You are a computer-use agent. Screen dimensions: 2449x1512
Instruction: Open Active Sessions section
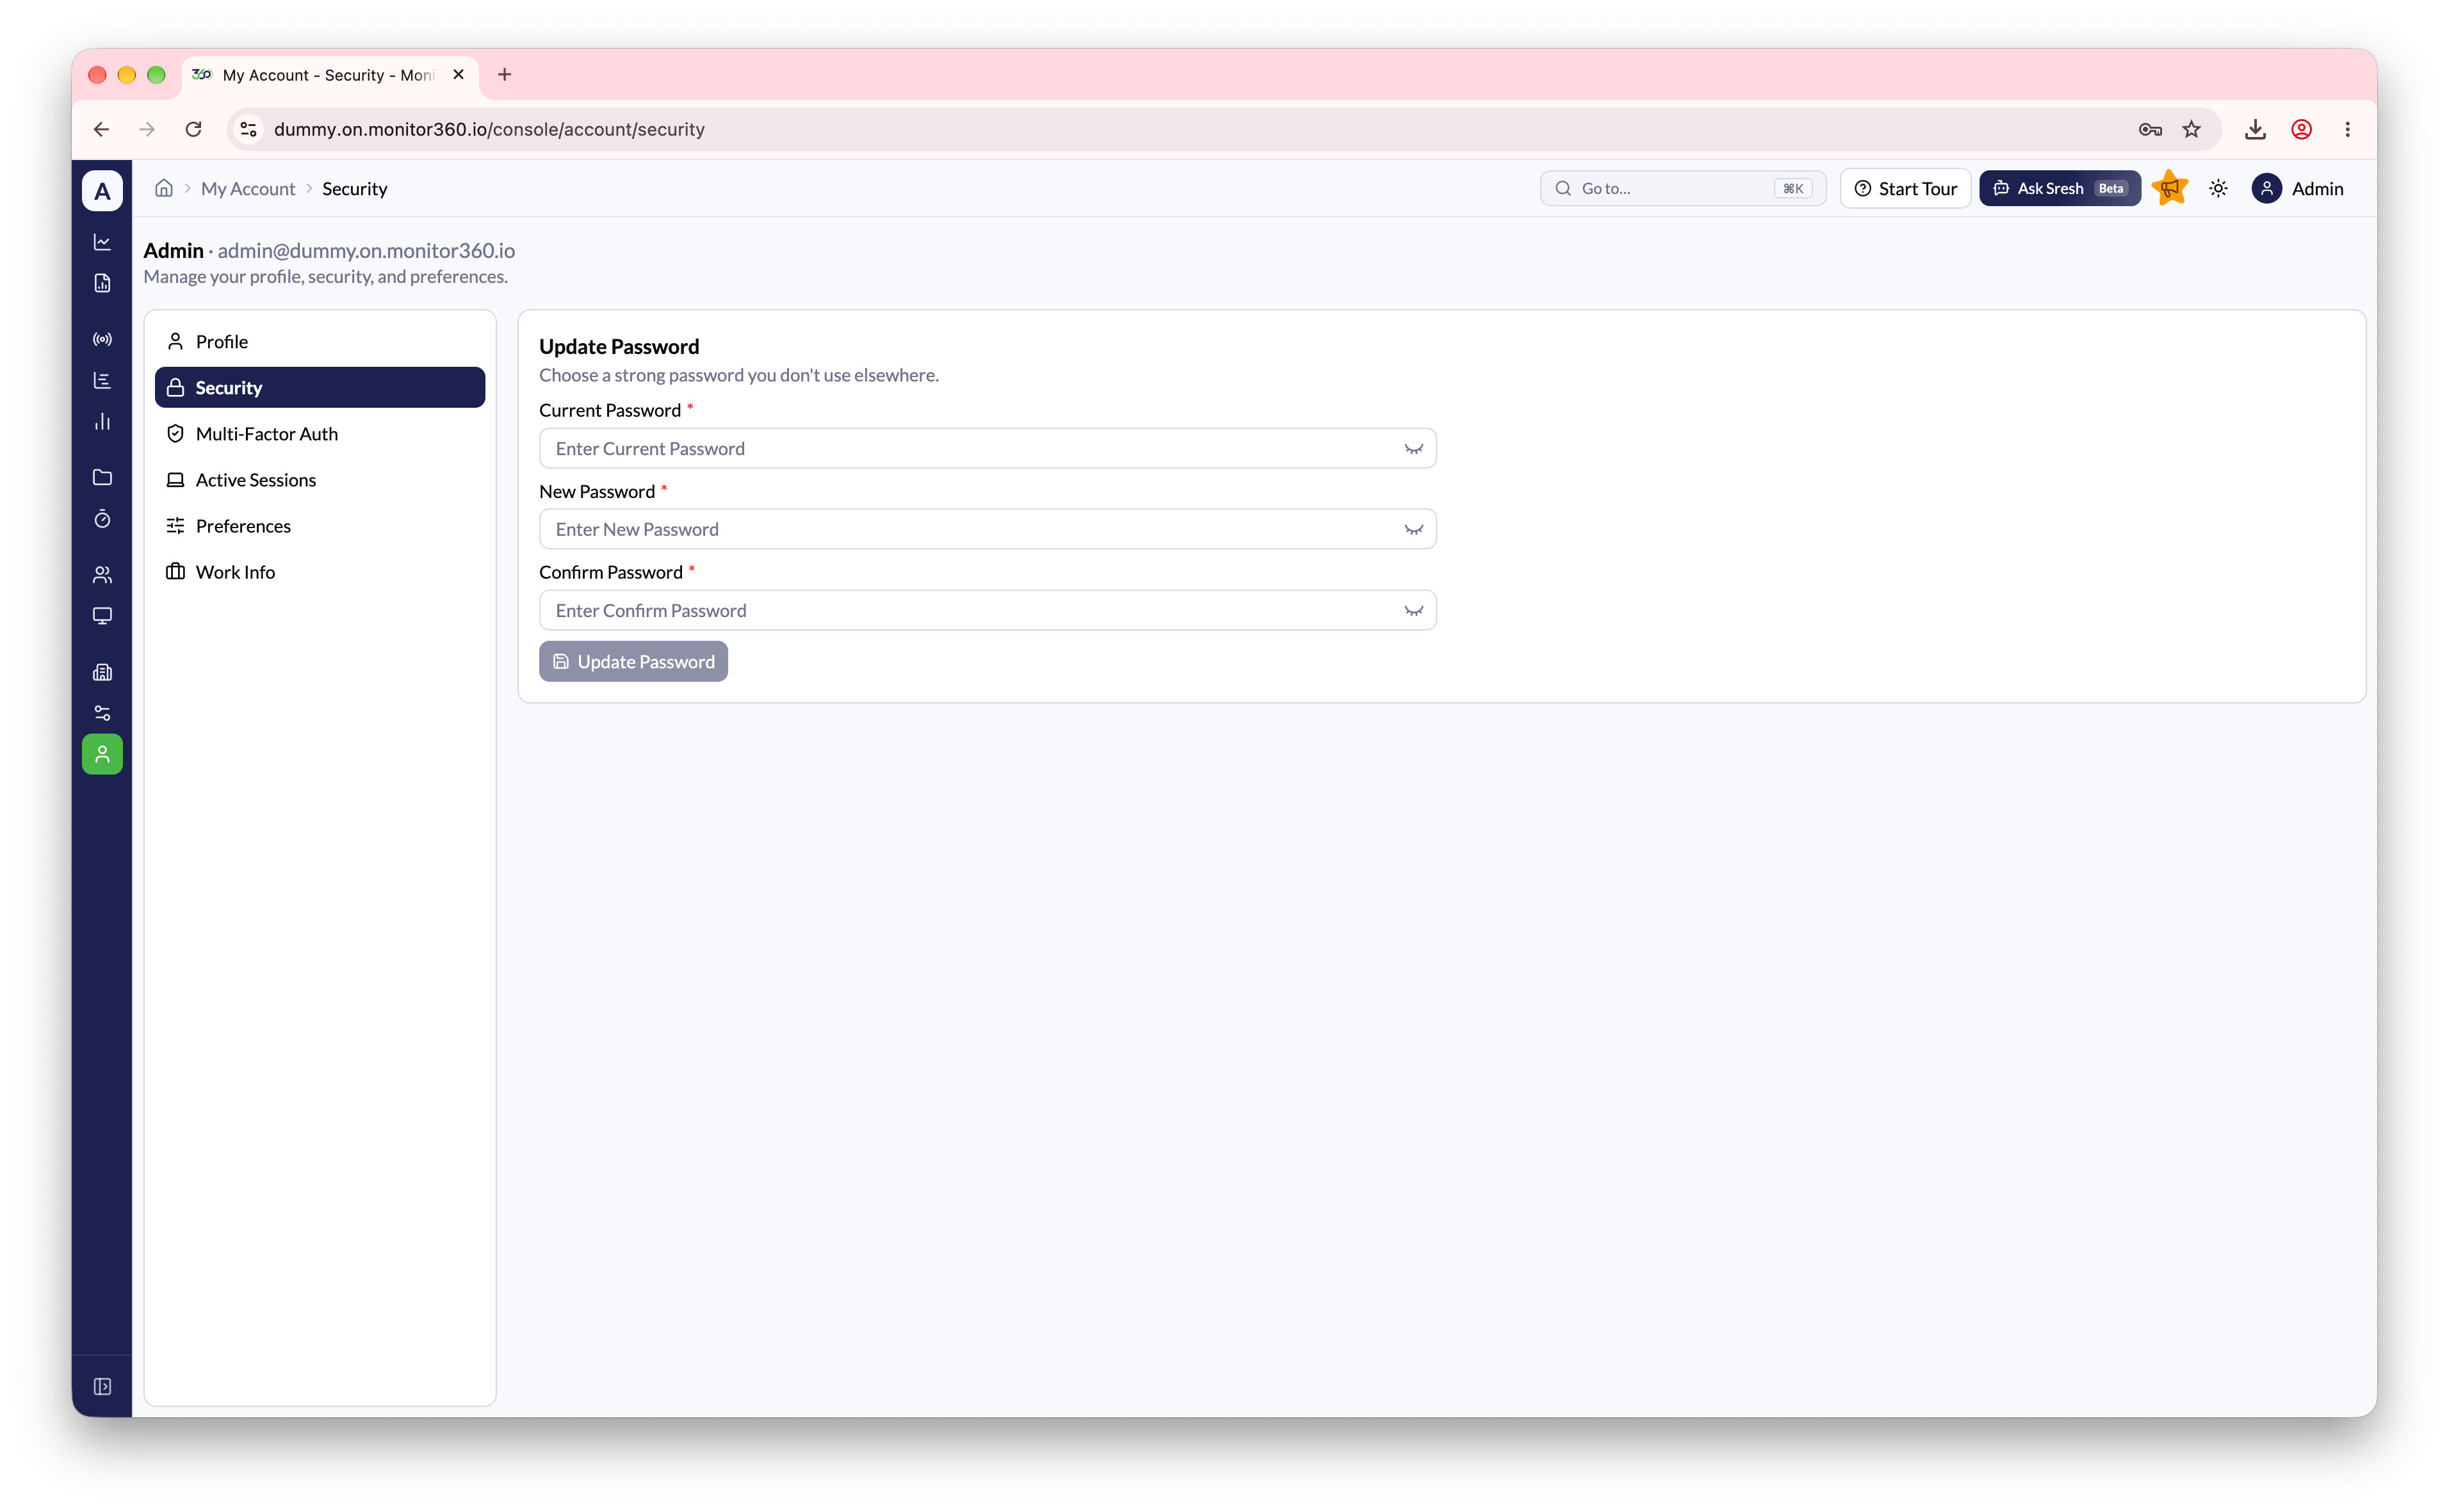(320, 479)
